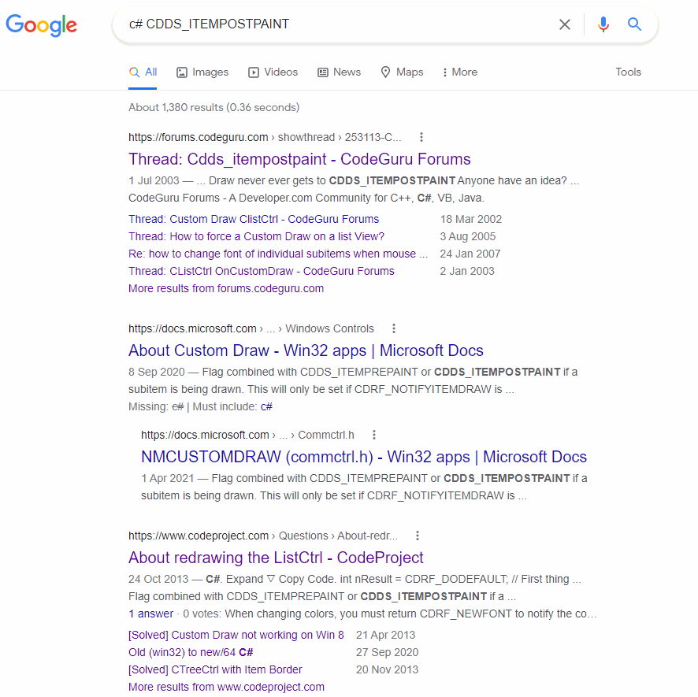Image resolution: width=698 pixels, height=697 pixels.
Task: Expand the More search categories dropdown
Action: pos(459,72)
